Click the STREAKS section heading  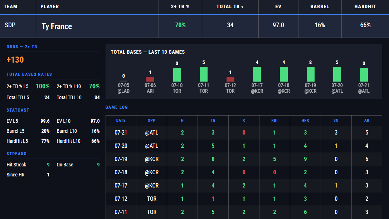point(16,154)
